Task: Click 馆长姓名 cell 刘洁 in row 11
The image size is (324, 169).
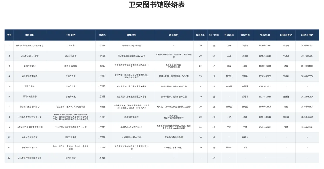Action: 245,147
